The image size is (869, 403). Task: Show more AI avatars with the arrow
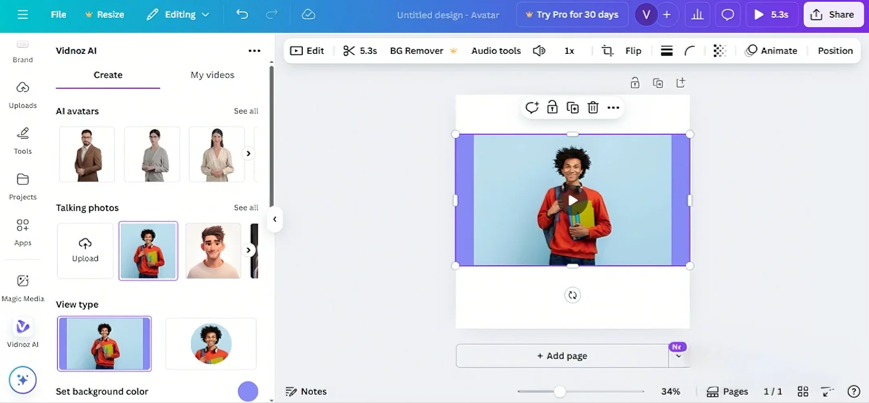pos(248,154)
